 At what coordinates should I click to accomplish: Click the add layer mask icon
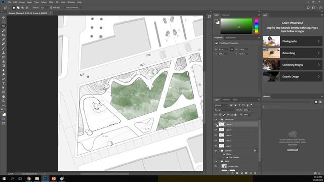pos(237,173)
